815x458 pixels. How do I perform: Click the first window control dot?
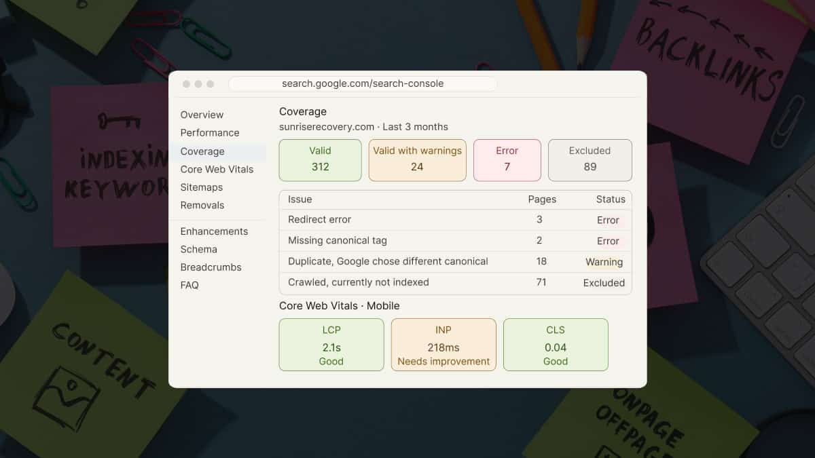(x=187, y=84)
